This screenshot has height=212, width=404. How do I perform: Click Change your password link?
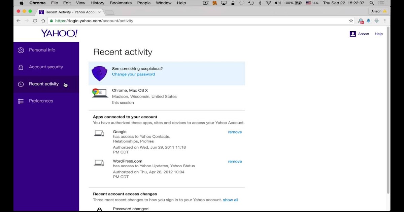coord(133,74)
